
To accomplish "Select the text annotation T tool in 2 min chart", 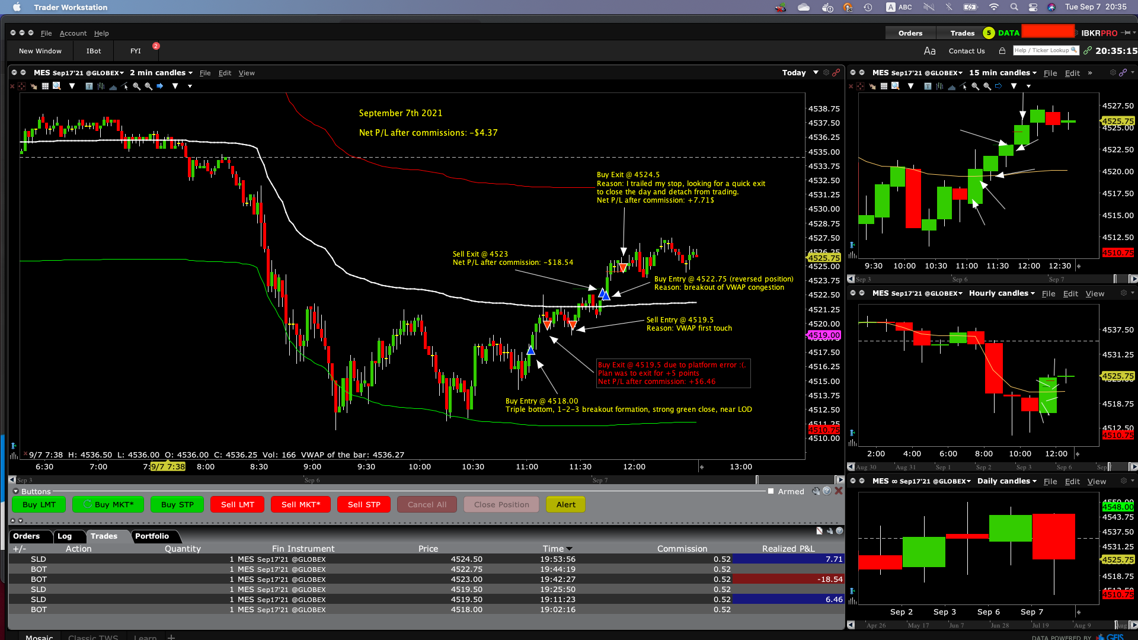I will (89, 86).
